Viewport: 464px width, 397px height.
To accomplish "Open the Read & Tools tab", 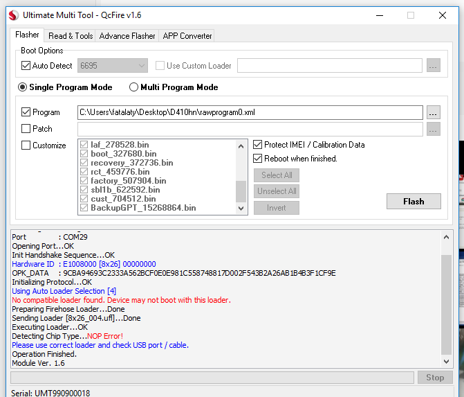I will [x=71, y=36].
